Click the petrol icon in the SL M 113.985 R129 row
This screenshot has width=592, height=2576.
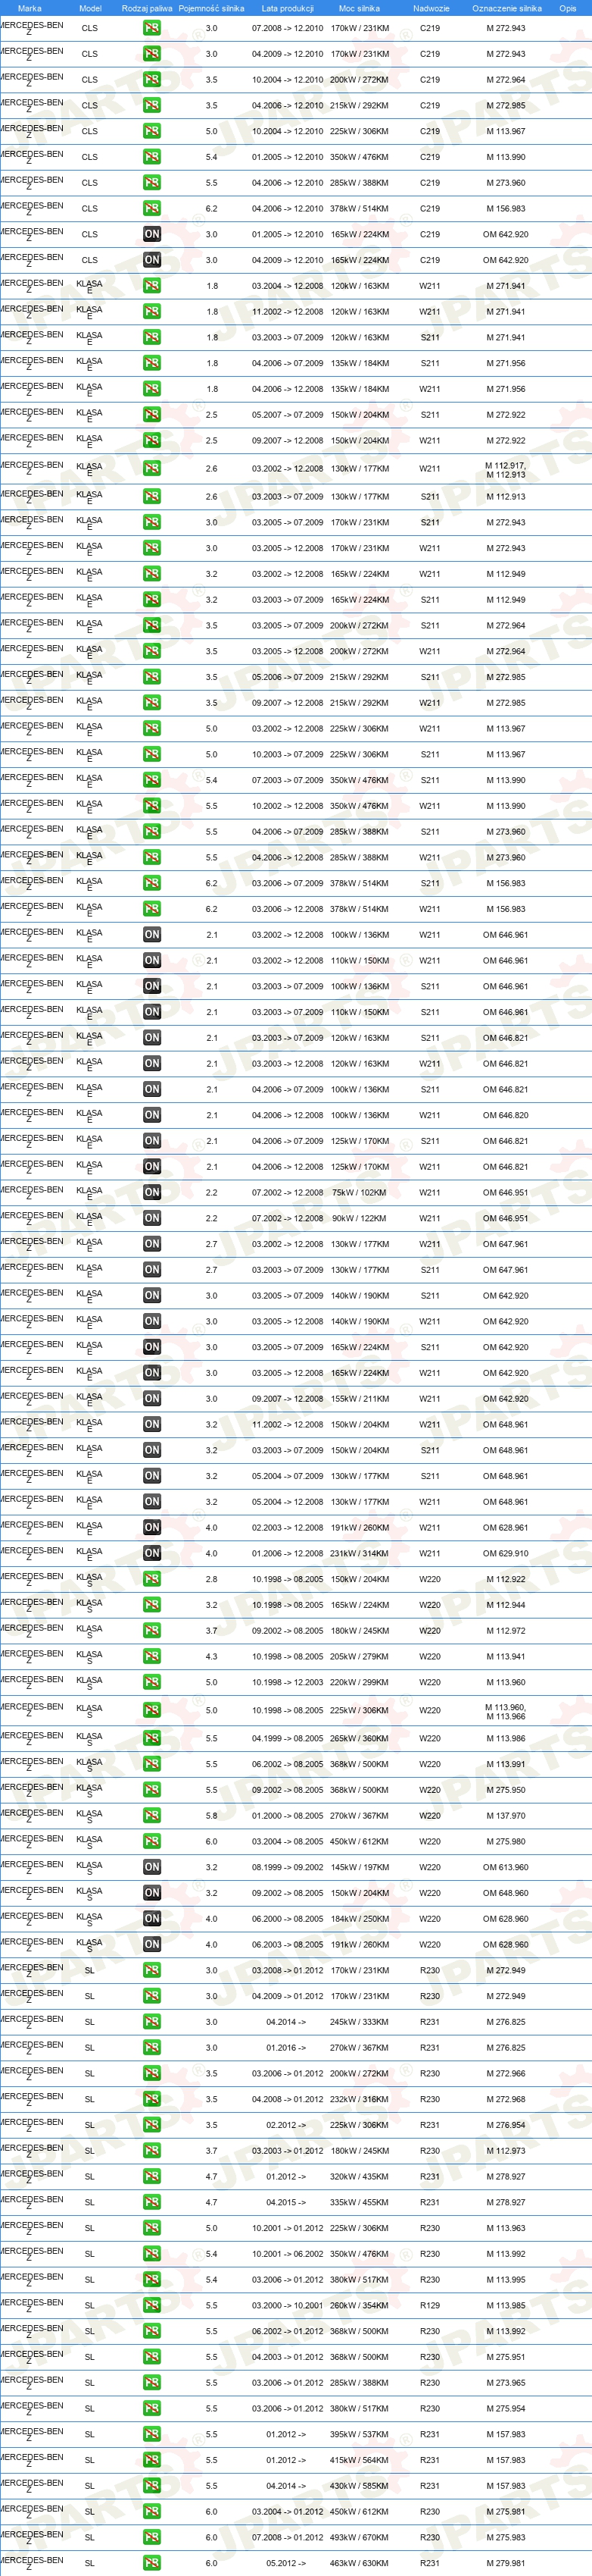coord(151,2305)
